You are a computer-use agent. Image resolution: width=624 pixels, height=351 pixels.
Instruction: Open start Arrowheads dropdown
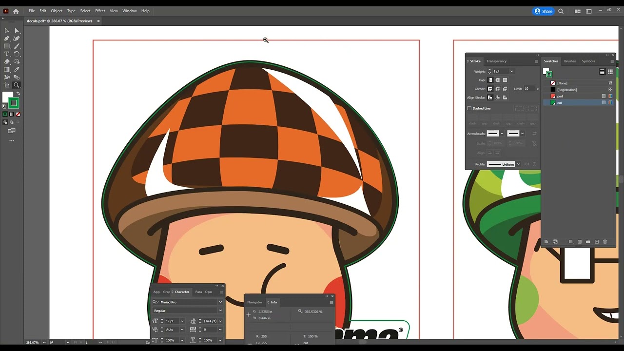502,134
